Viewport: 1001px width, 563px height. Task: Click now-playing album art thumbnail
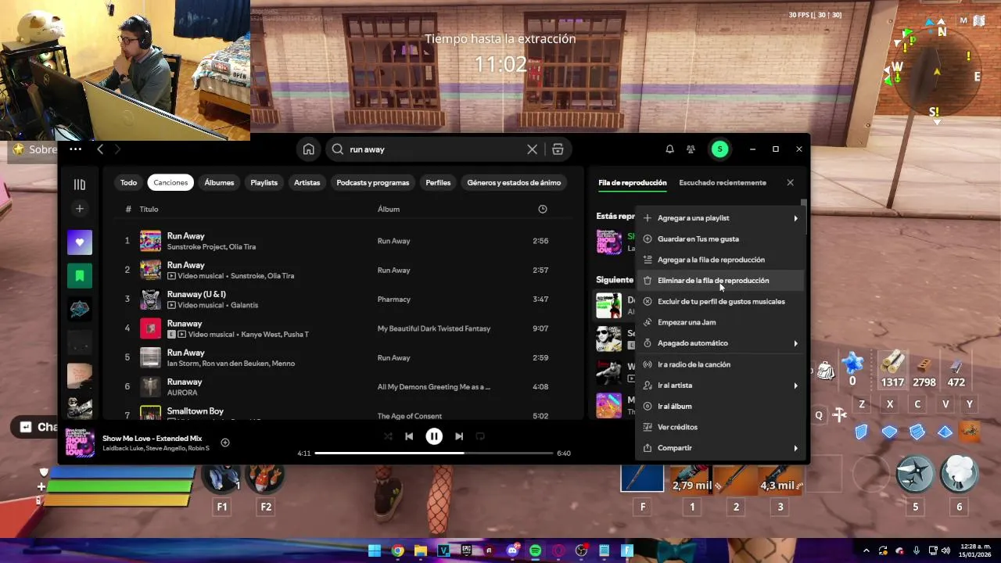click(80, 443)
